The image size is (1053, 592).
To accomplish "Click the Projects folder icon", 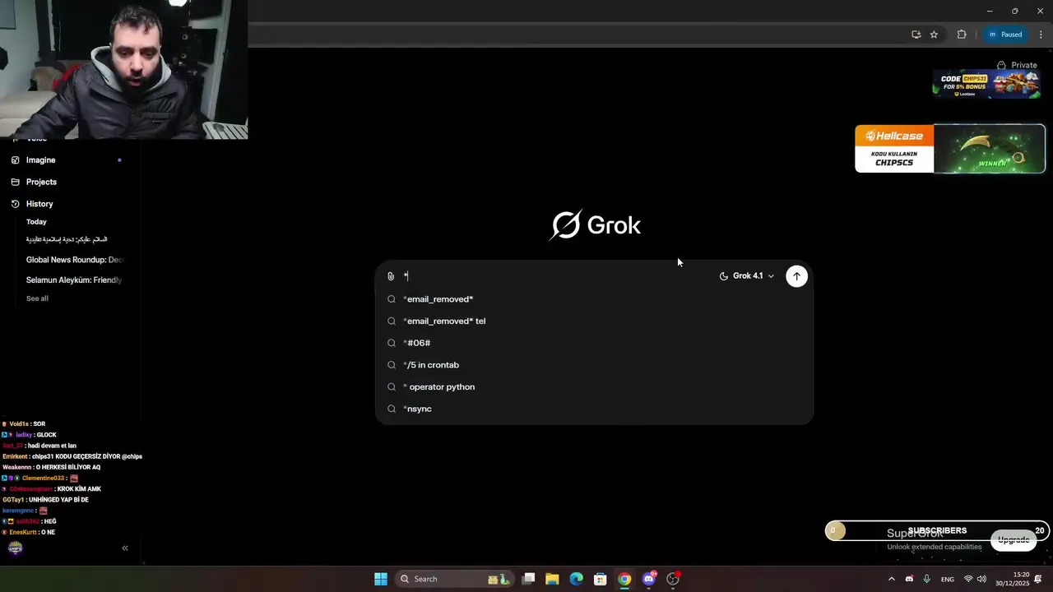I will click(15, 182).
